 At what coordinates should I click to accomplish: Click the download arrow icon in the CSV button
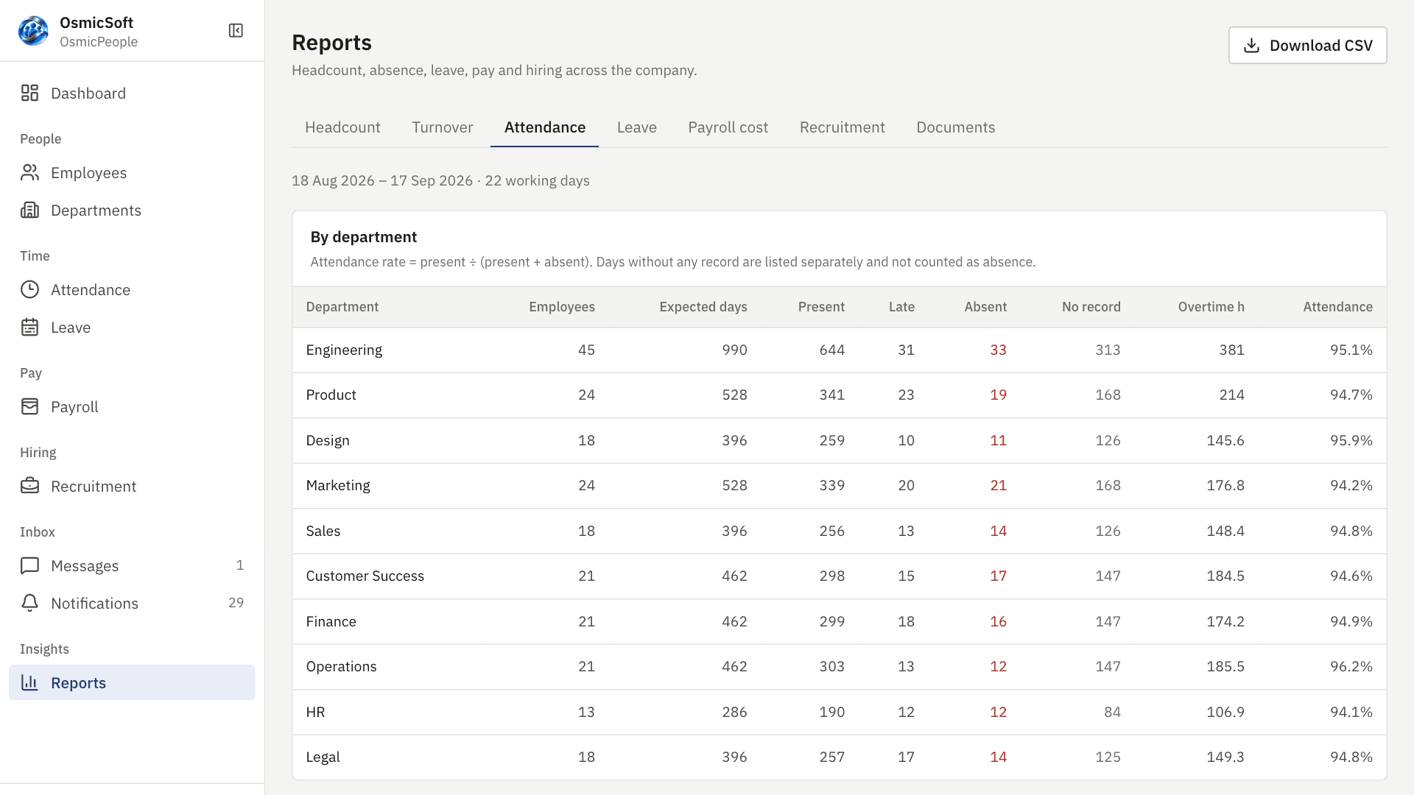coord(1251,46)
